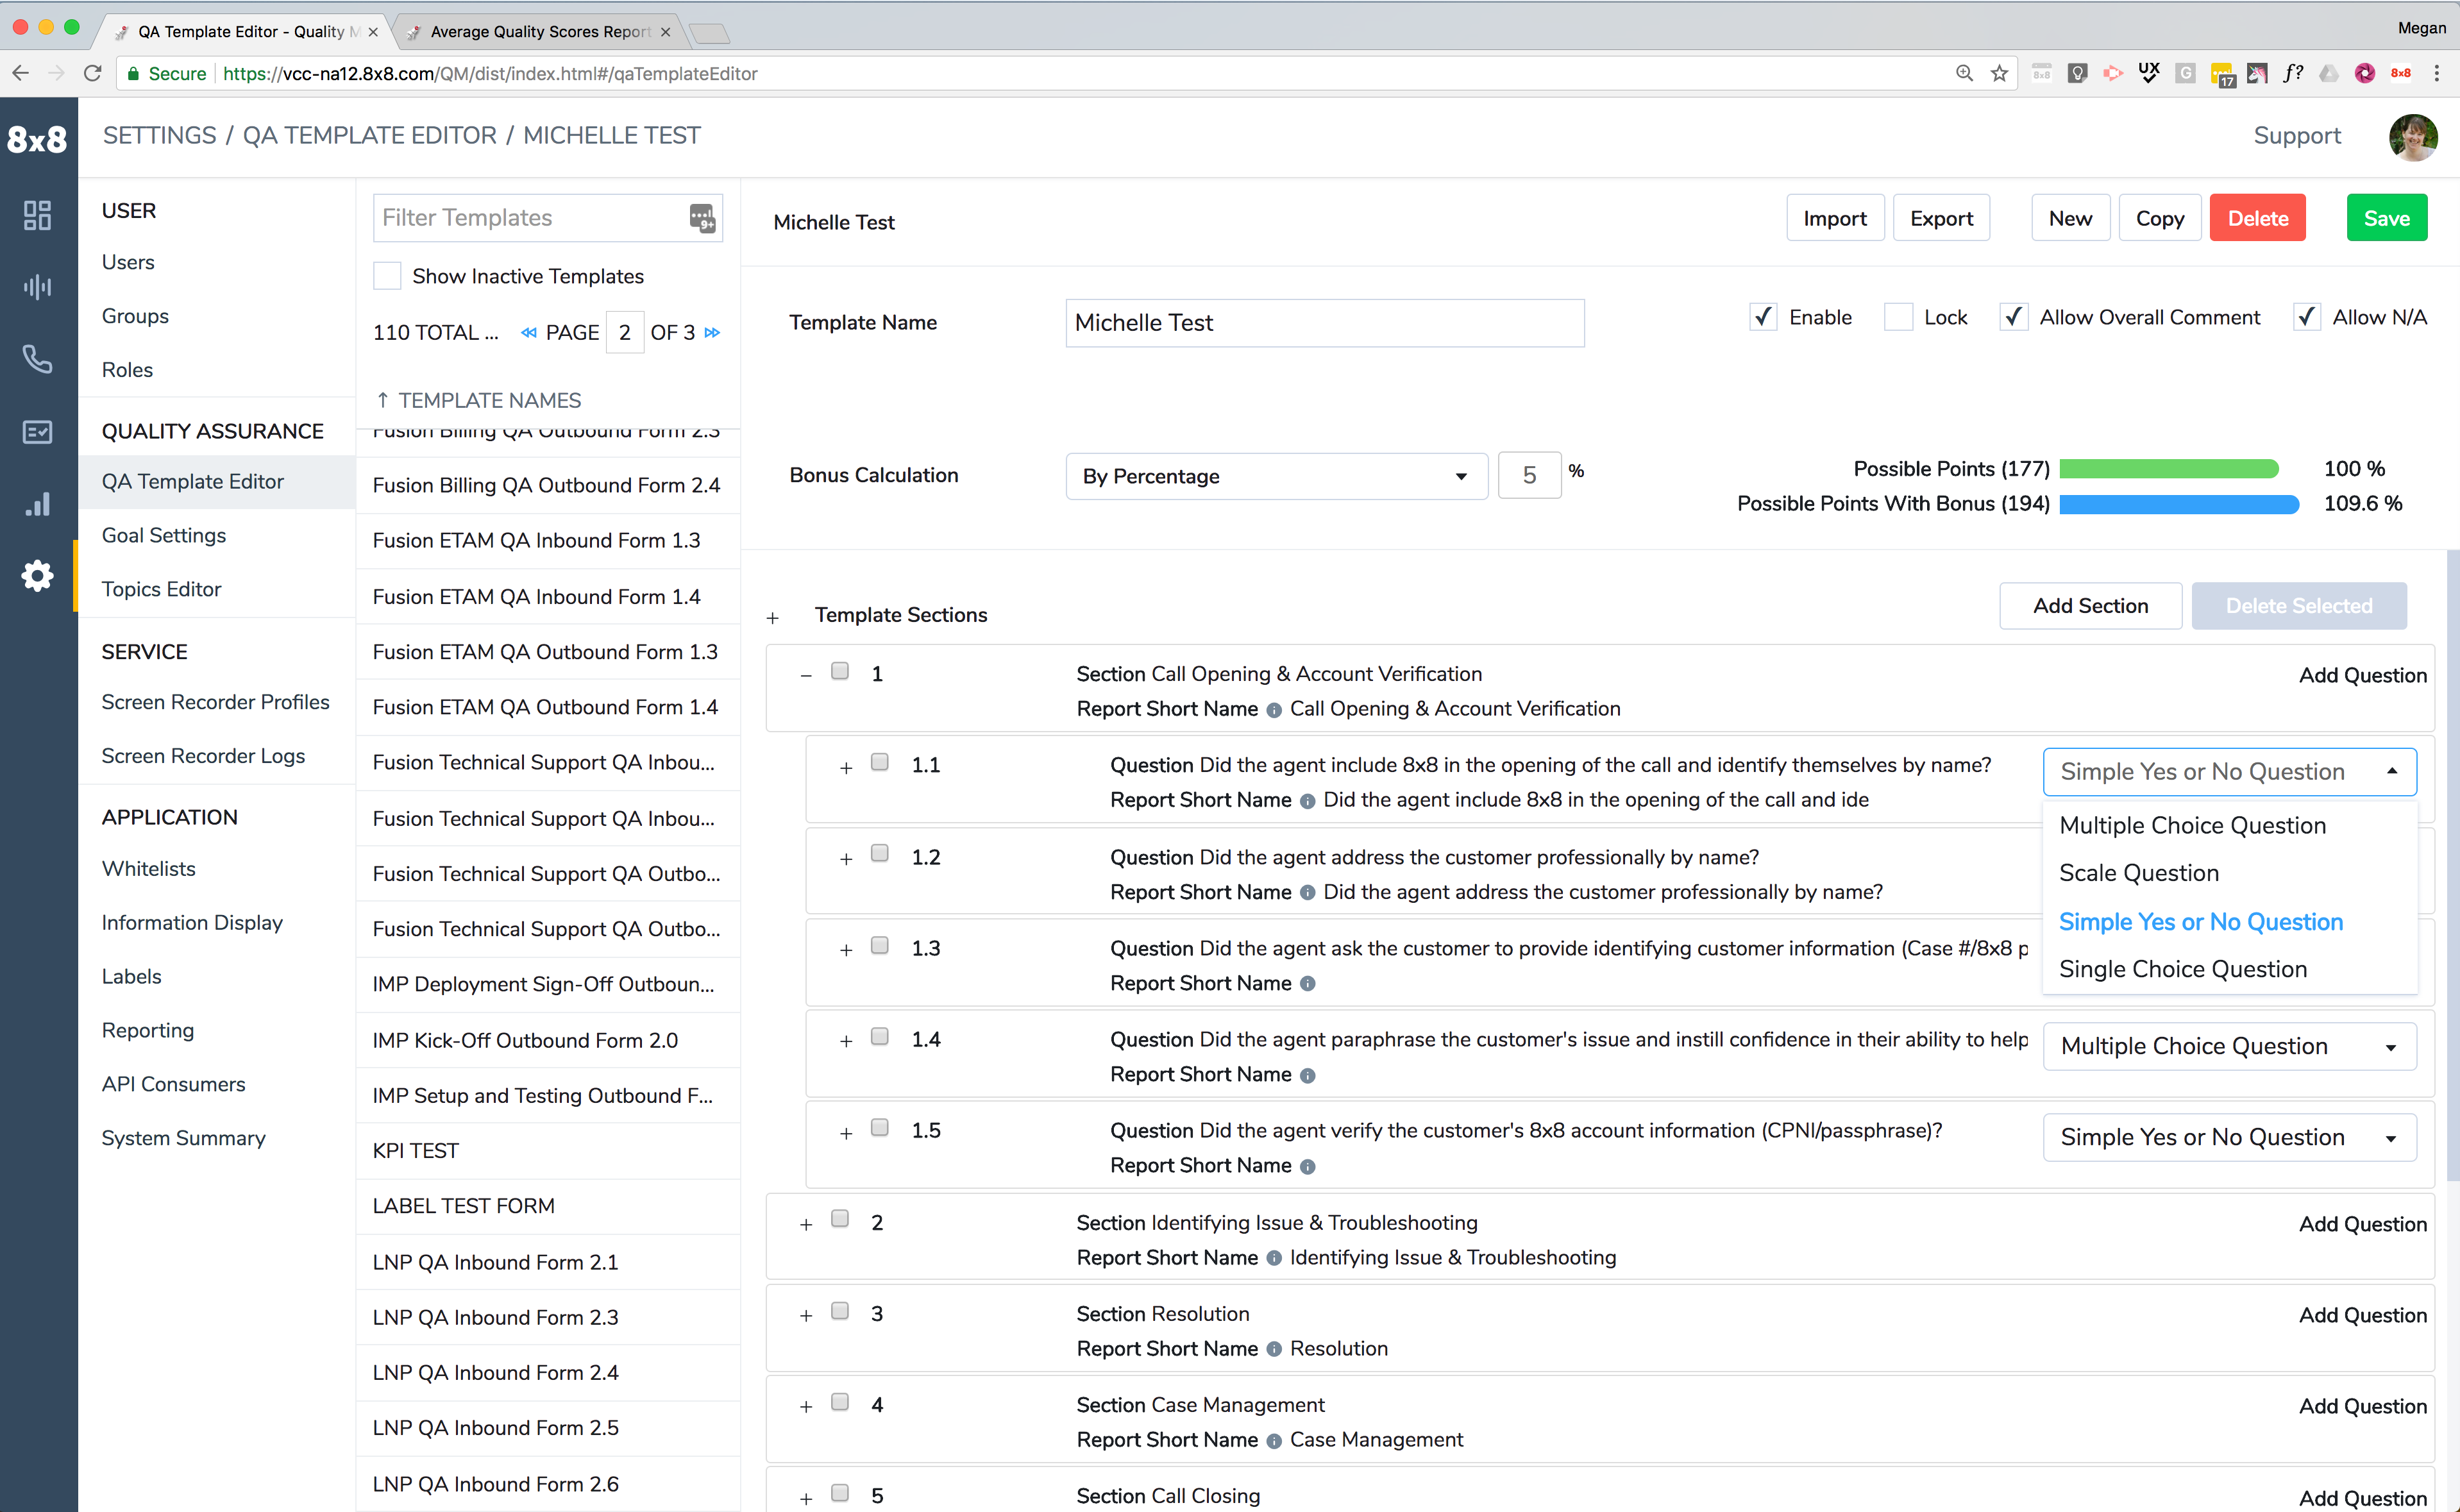Click the 8x8 logo

click(x=37, y=139)
